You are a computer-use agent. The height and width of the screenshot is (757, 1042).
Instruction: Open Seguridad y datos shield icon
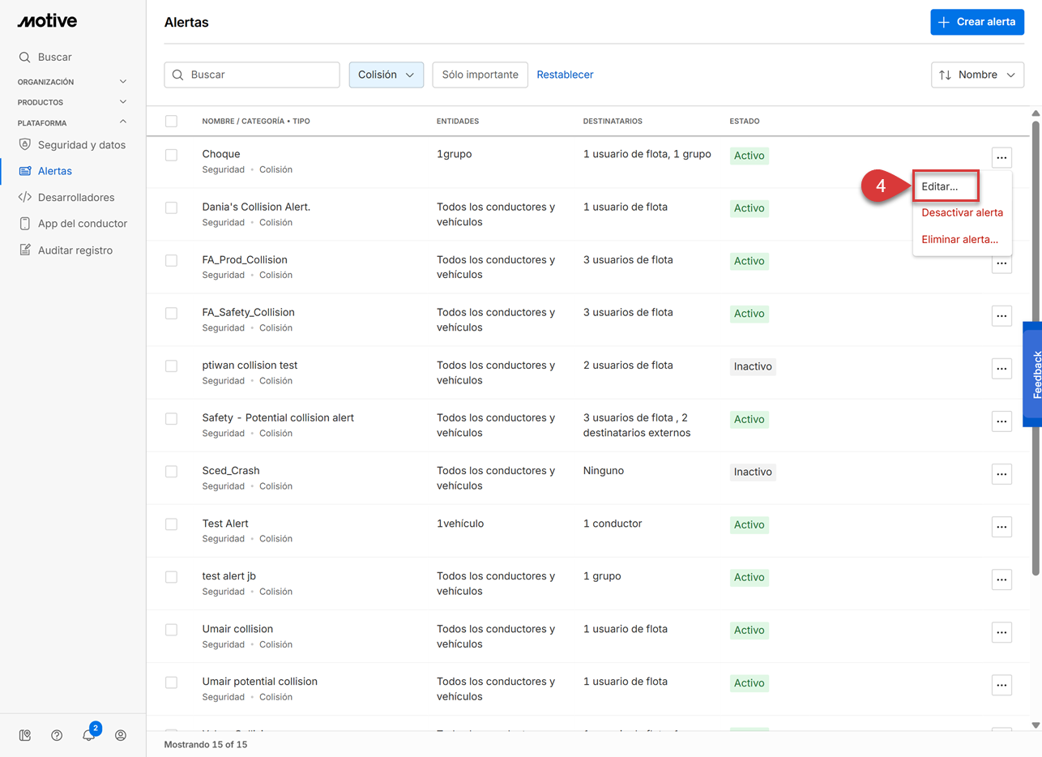[25, 145]
